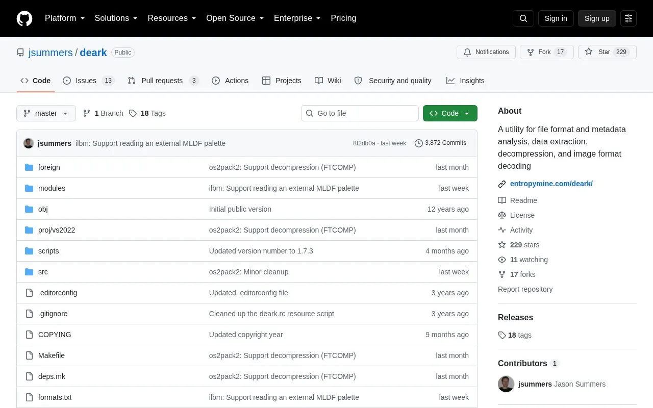Switch to the Issues tab
The image size is (653, 408).
89,81
